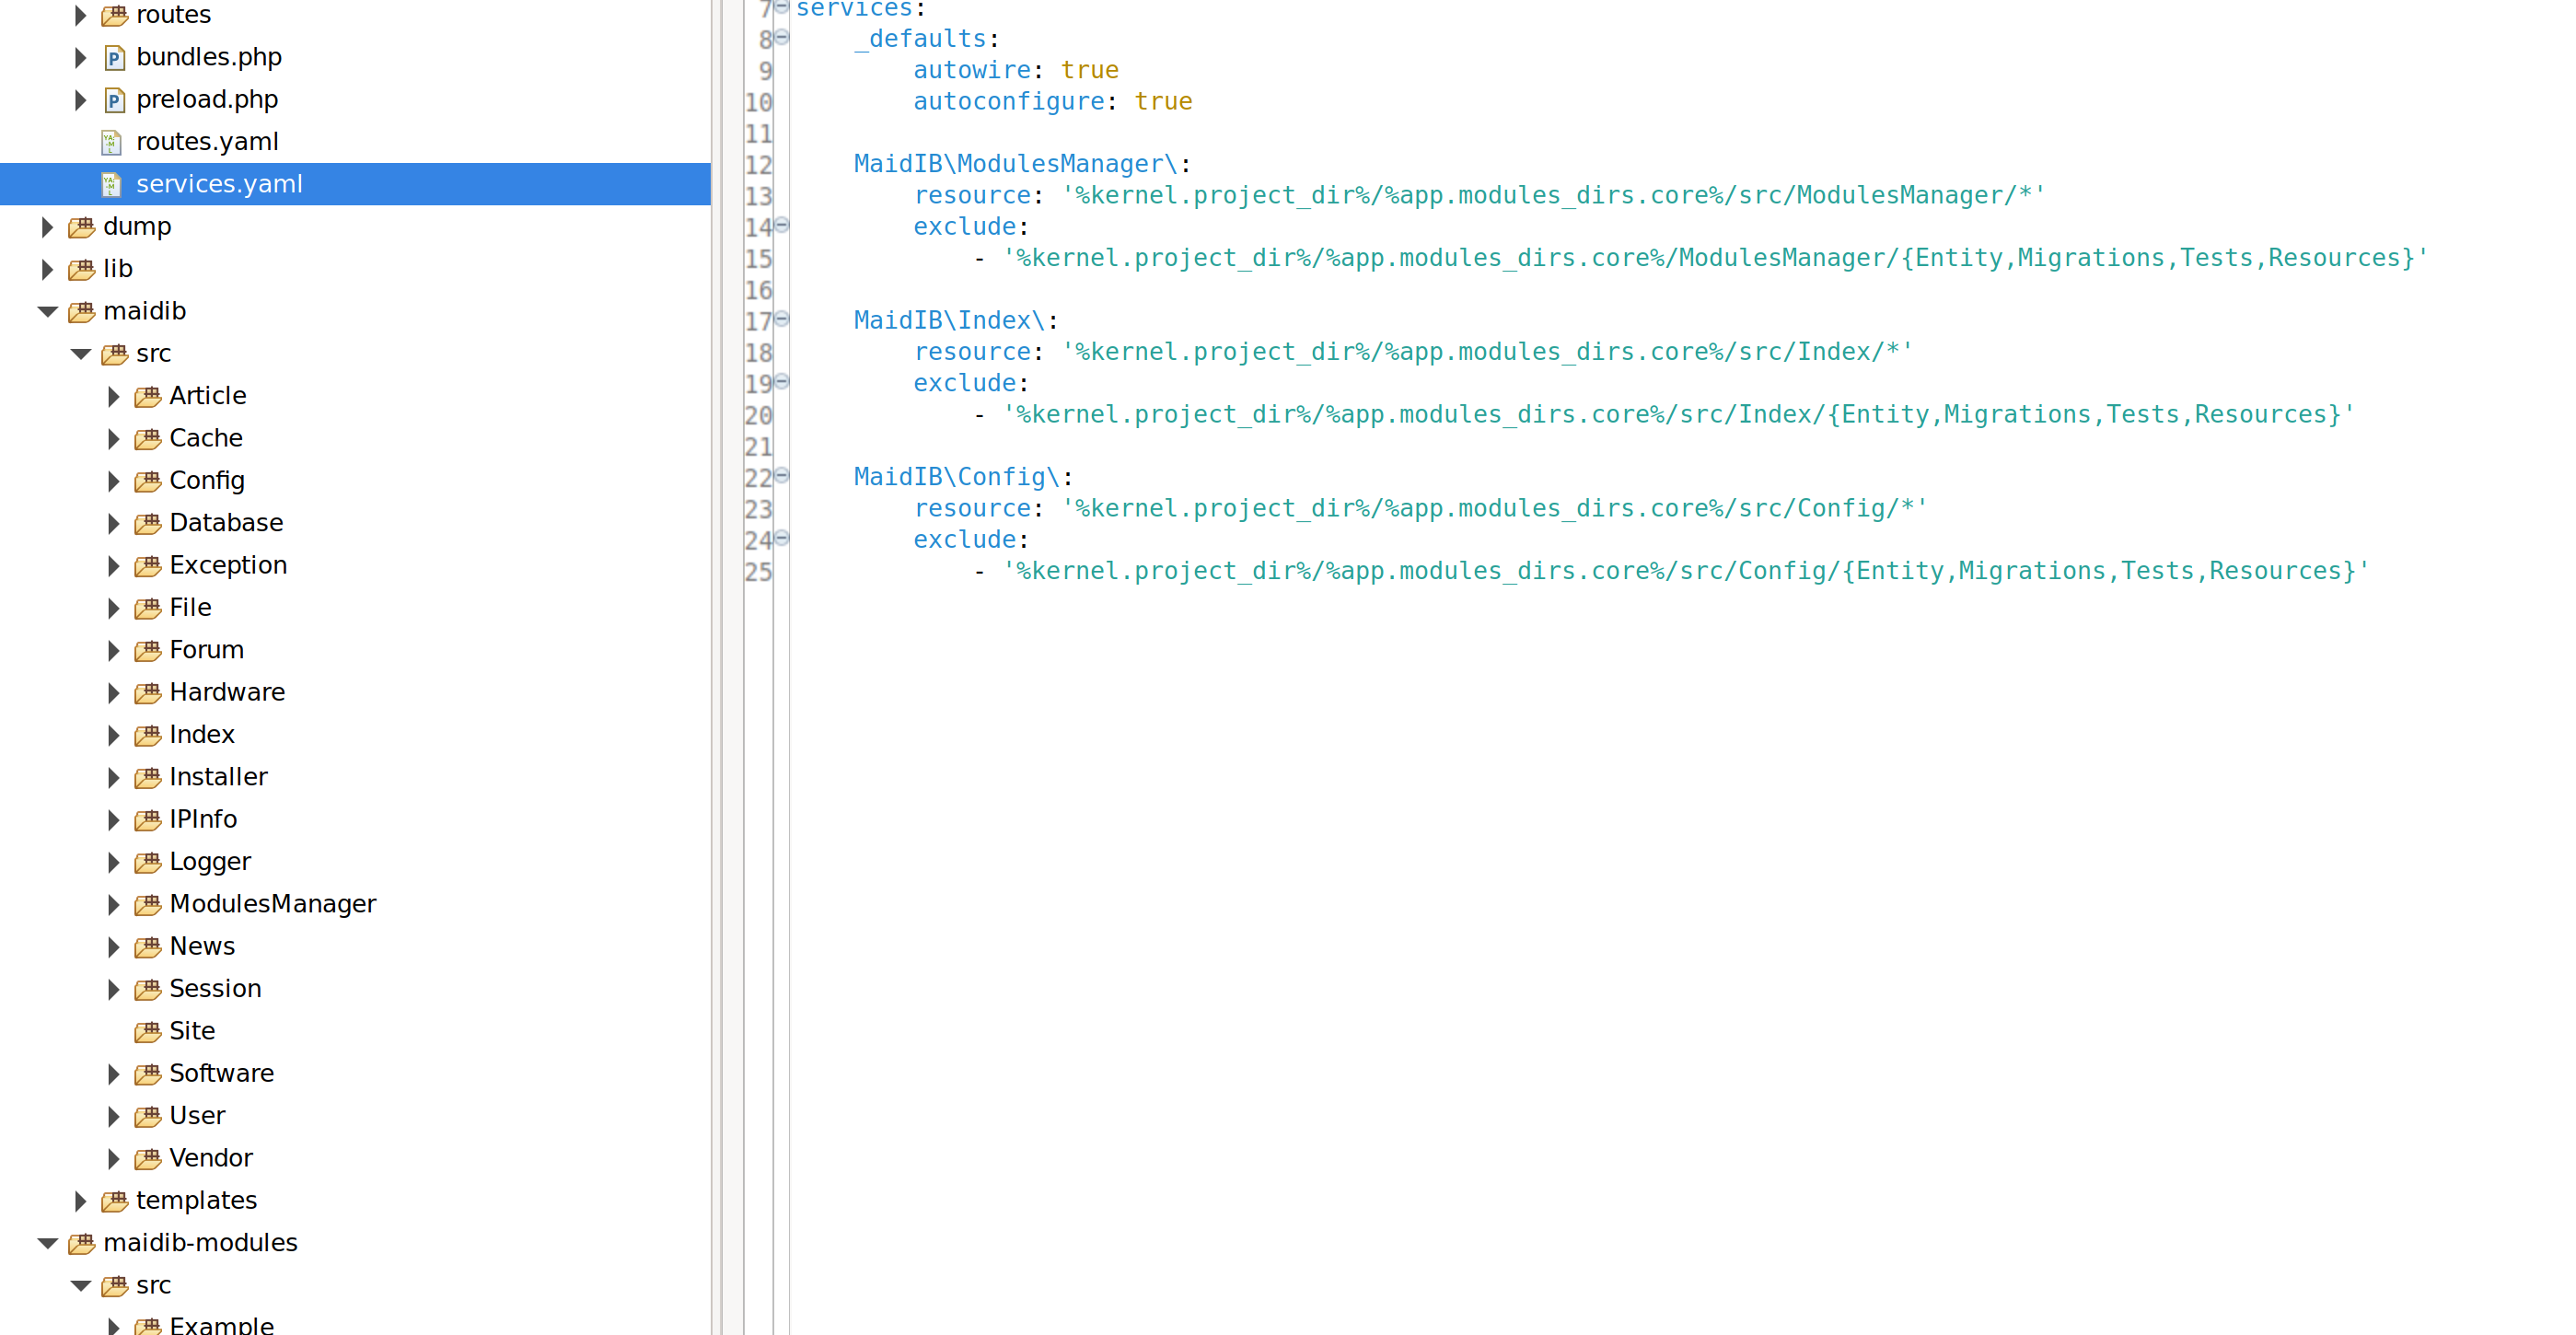Collapse the maidib folder arrow

pyautogui.click(x=47, y=311)
